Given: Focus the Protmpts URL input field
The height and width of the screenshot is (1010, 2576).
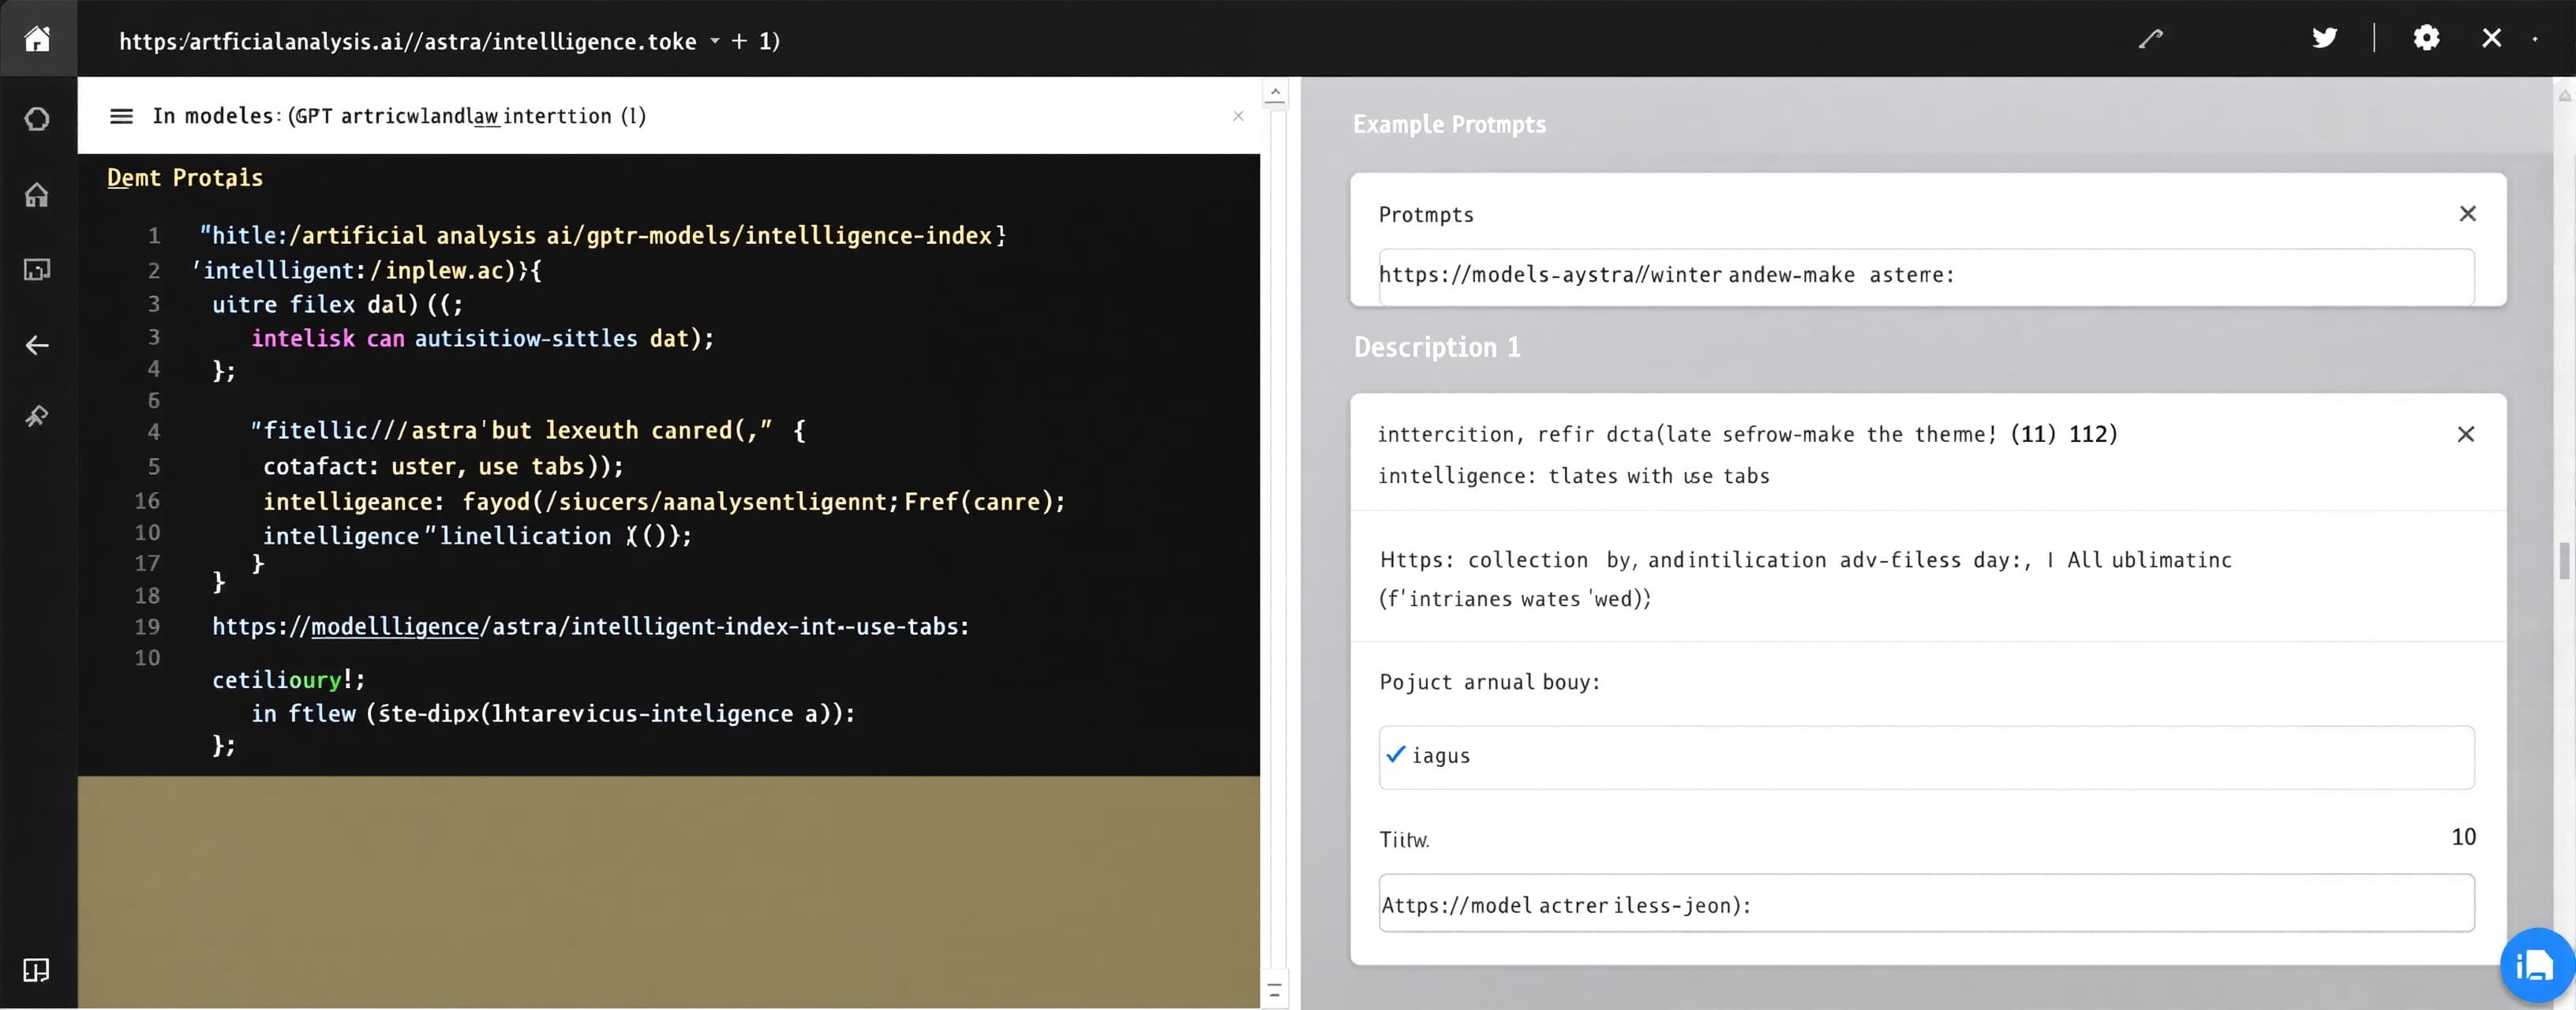Looking at the screenshot, I should (x=1926, y=276).
